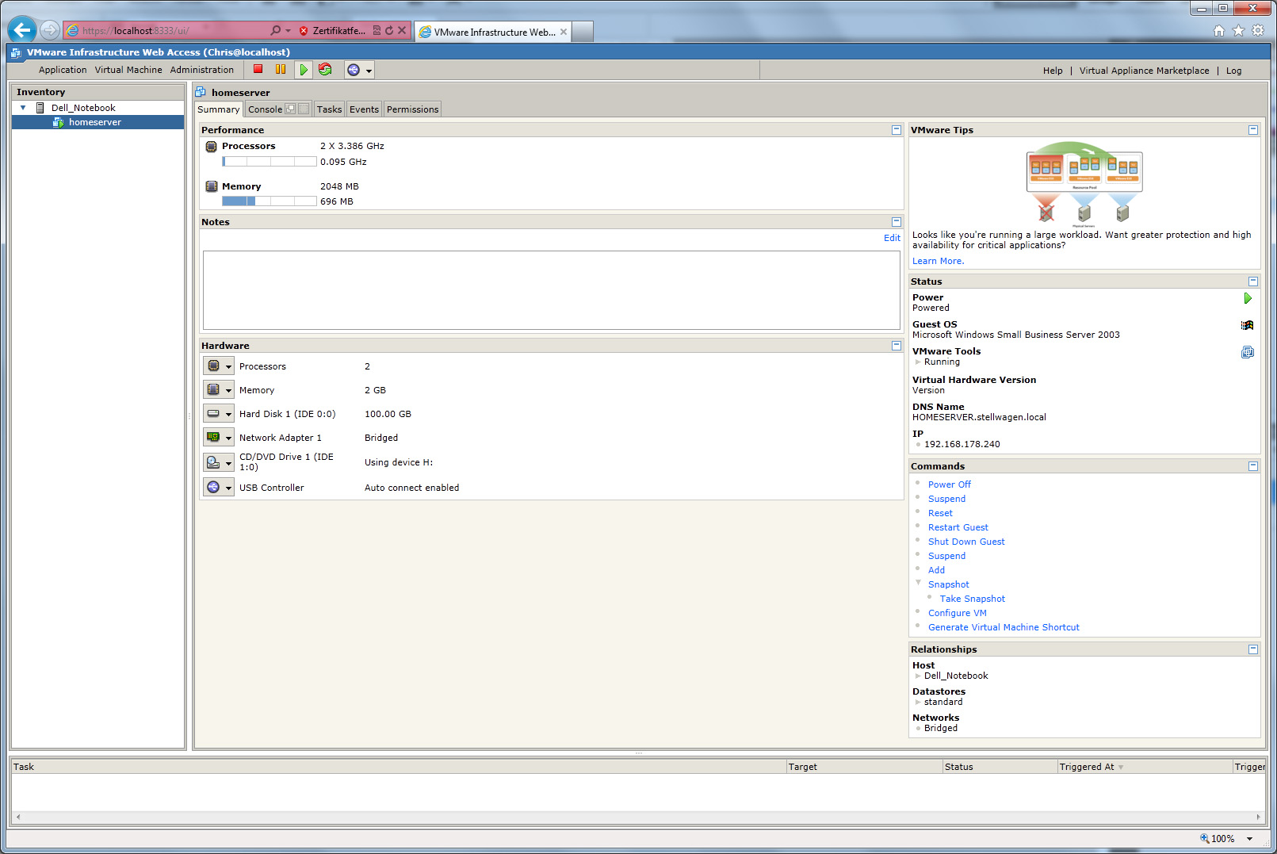This screenshot has width=1277, height=854.
Task: Click the Shut Down Guest command link
Action: pyautogui.click(x=965, y=542)
